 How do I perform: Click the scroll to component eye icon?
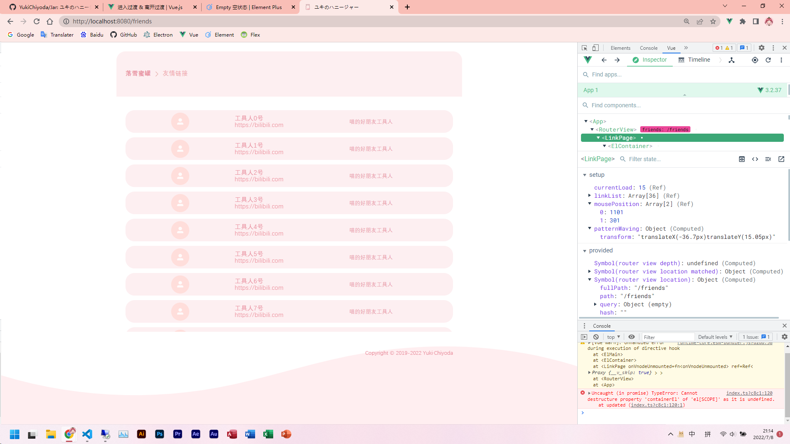click(741, 159)
